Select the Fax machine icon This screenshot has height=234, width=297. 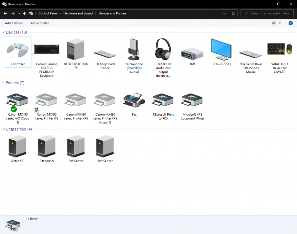(134, 100)
